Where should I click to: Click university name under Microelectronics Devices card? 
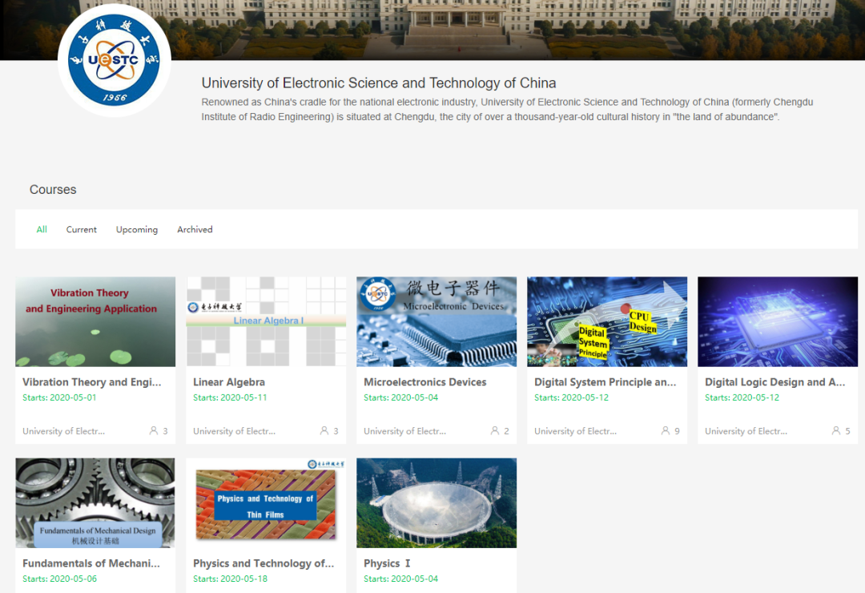pyautogui.click(x=405, y=431)
